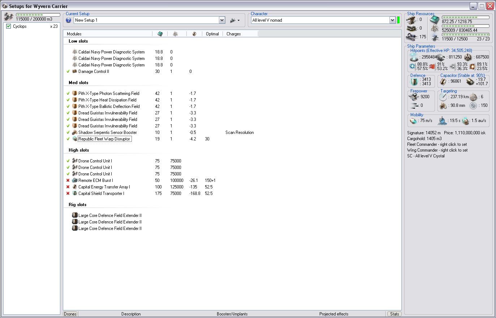Viewport: 496px width, 318px height.
Task: Deactivate Pith X-Type Heat Dissipation Field checkmark
Action: pyautogui.click(x=68, y=100)
